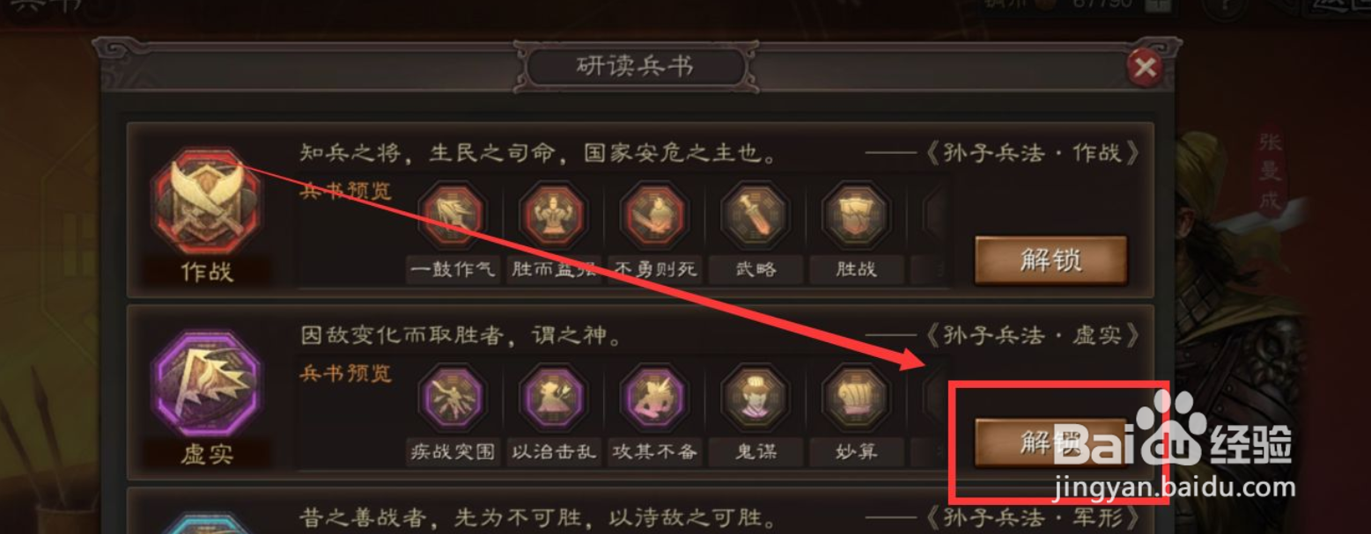Unlock the 作战 book with 解锁

point(1050,260)
